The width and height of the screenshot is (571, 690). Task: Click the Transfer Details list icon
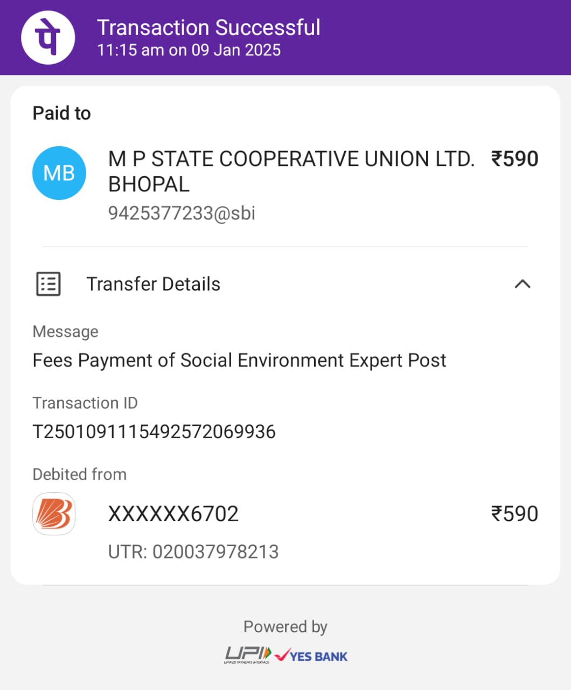click(48, 284)
